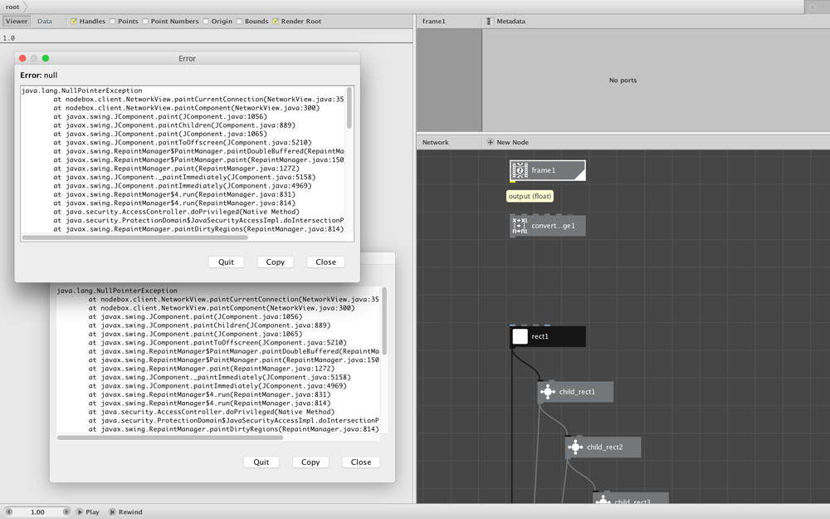Click Close in the rear Error dialog
Screen dimensions: 830x519
click(x=361, y=463)
